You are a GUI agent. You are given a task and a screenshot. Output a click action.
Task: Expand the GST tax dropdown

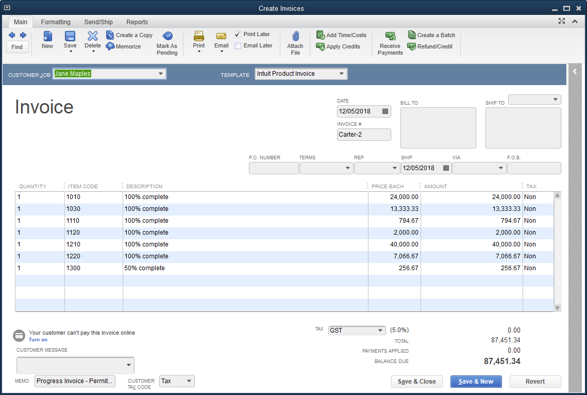point(380,331)
